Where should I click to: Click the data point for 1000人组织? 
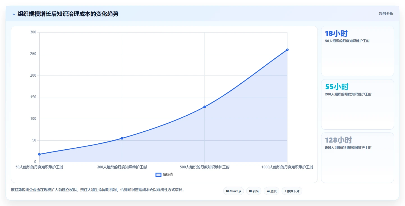(287, 50)
